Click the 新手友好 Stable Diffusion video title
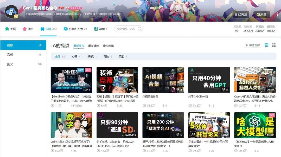The image size is (281, 157). (x=116, y=144)
